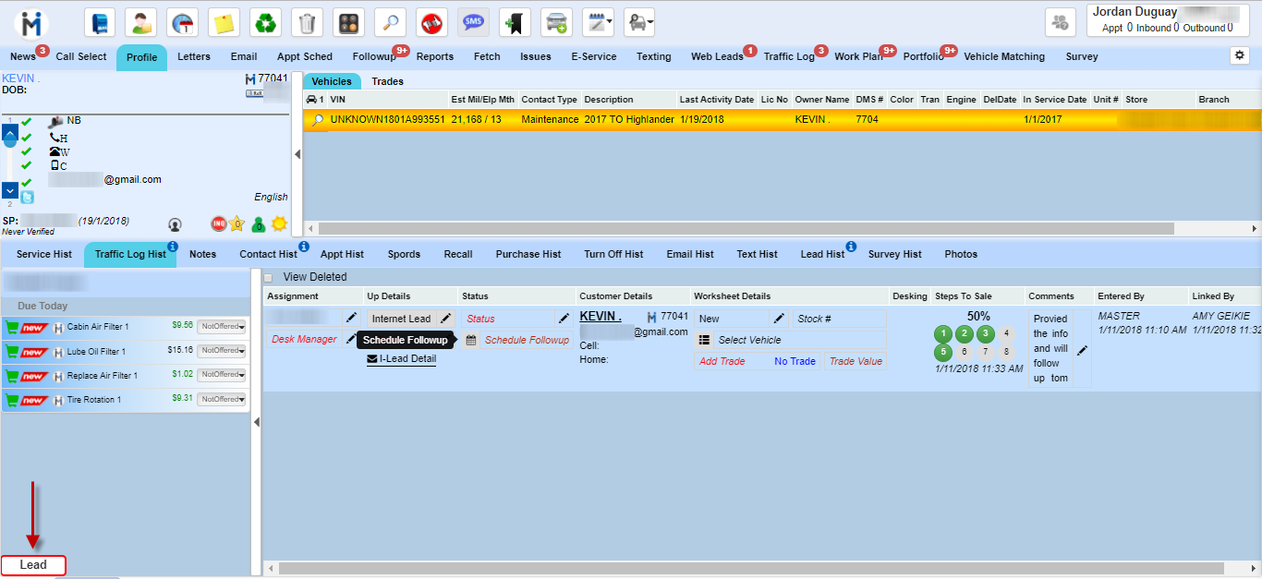Click the yellow sticky note icon

(224, 23)
